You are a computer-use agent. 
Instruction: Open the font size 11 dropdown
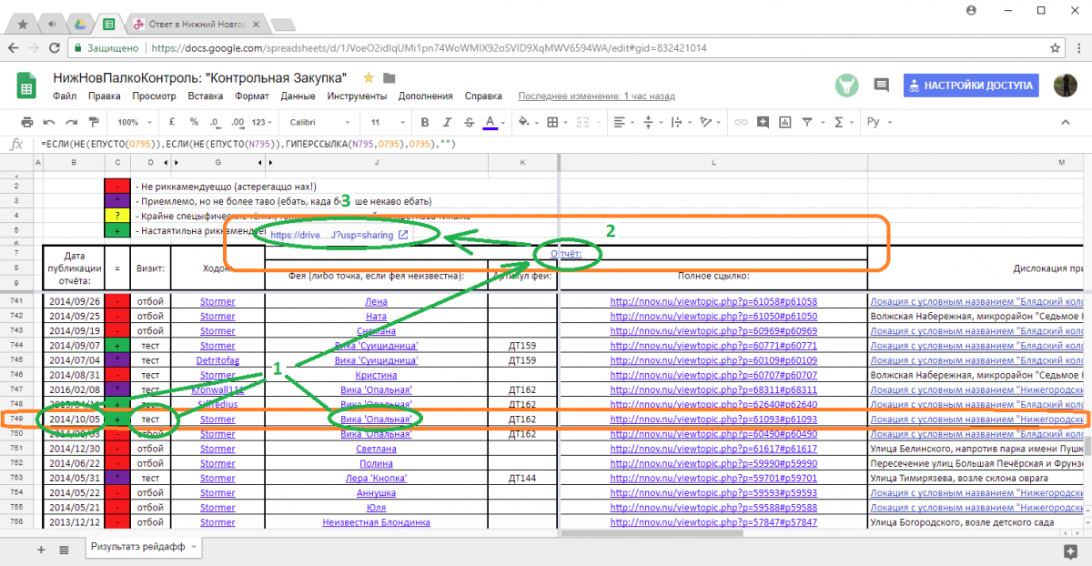(386, 122)
